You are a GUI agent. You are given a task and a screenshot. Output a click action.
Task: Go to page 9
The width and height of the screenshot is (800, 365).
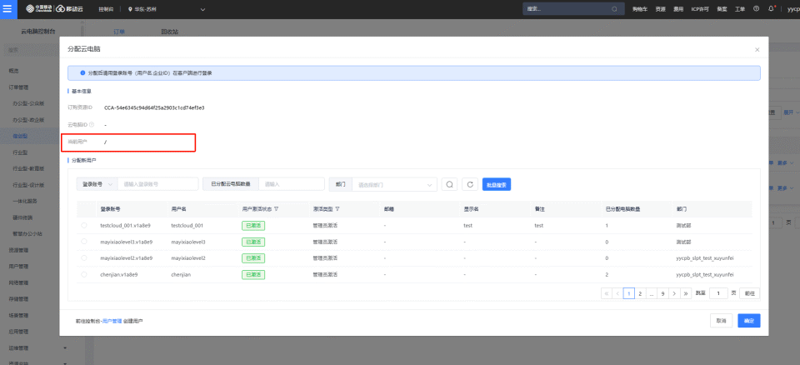(x=662, y=293)
